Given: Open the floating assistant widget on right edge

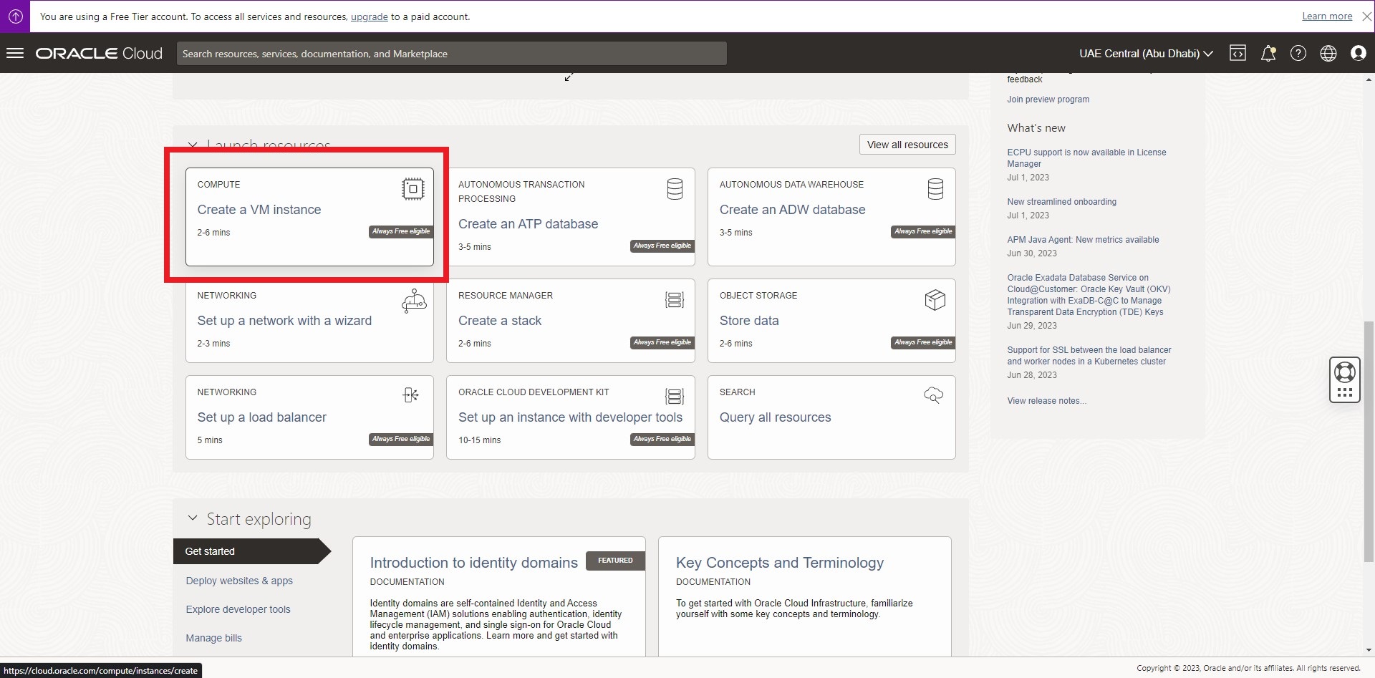Looking at the screenshot, I should tap(1344, 379).
